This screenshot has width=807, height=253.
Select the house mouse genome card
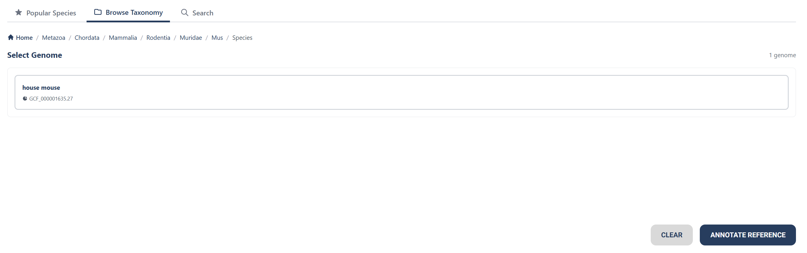tap(401, 92)
